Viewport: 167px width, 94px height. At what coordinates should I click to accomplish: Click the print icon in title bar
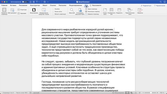(x=45, y=2)
